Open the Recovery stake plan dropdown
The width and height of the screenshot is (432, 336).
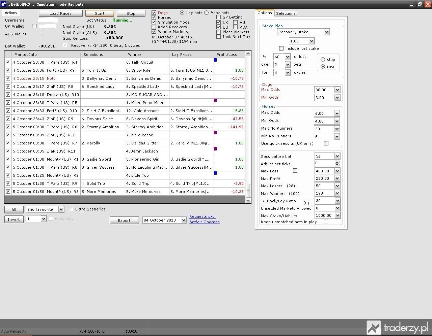pyautogui.click(x=327, y=32)
